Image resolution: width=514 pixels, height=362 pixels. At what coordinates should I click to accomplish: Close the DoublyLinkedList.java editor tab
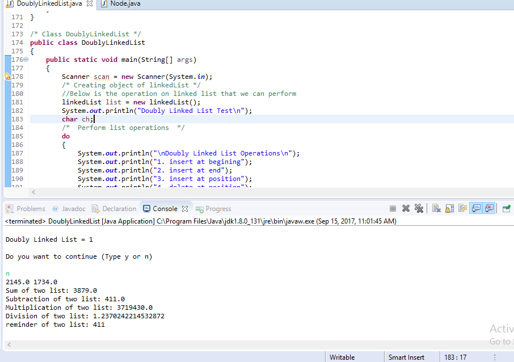tap(90, 3)
